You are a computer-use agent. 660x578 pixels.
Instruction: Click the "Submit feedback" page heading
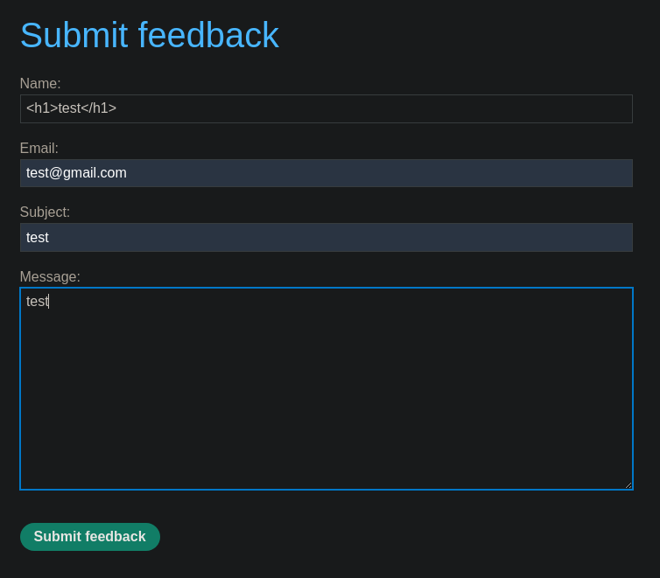coord(150,36)
